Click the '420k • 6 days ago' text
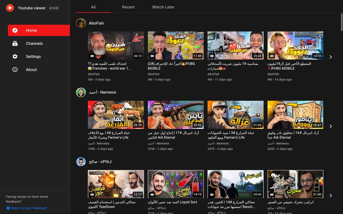 pos(280,149)
